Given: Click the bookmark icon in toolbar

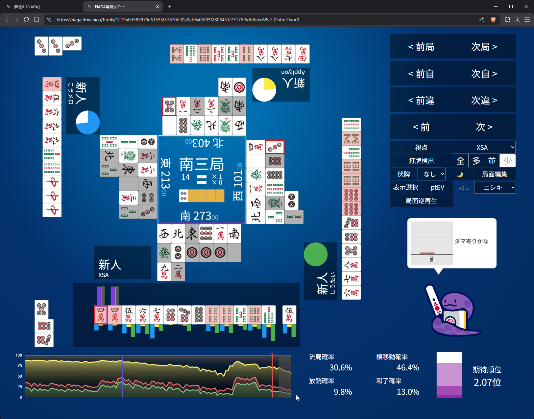Looking at the screenshot, I should (x=36, y=20).
